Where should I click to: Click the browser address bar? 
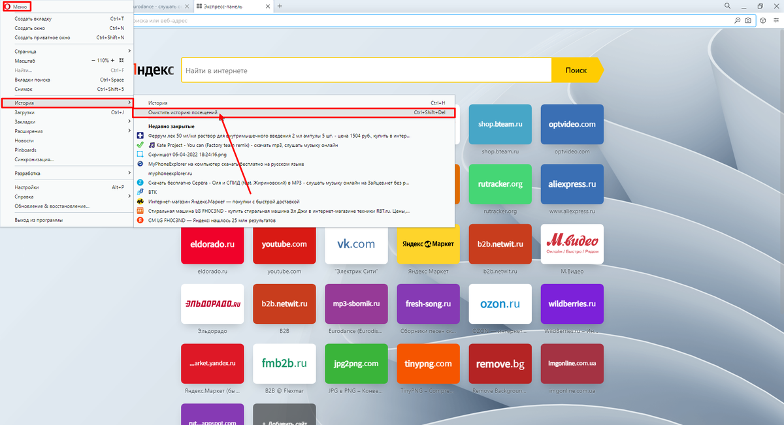(x=431, y=21)
